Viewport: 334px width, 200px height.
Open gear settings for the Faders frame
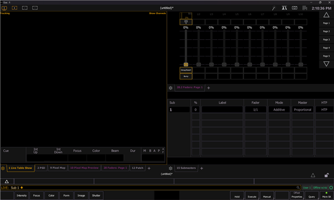coord(171,88)
